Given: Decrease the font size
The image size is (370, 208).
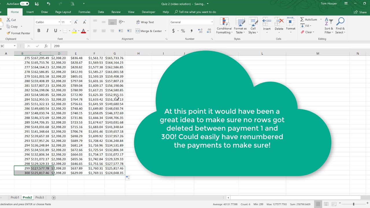Looking at the screenshot, I should click(84, 22).
